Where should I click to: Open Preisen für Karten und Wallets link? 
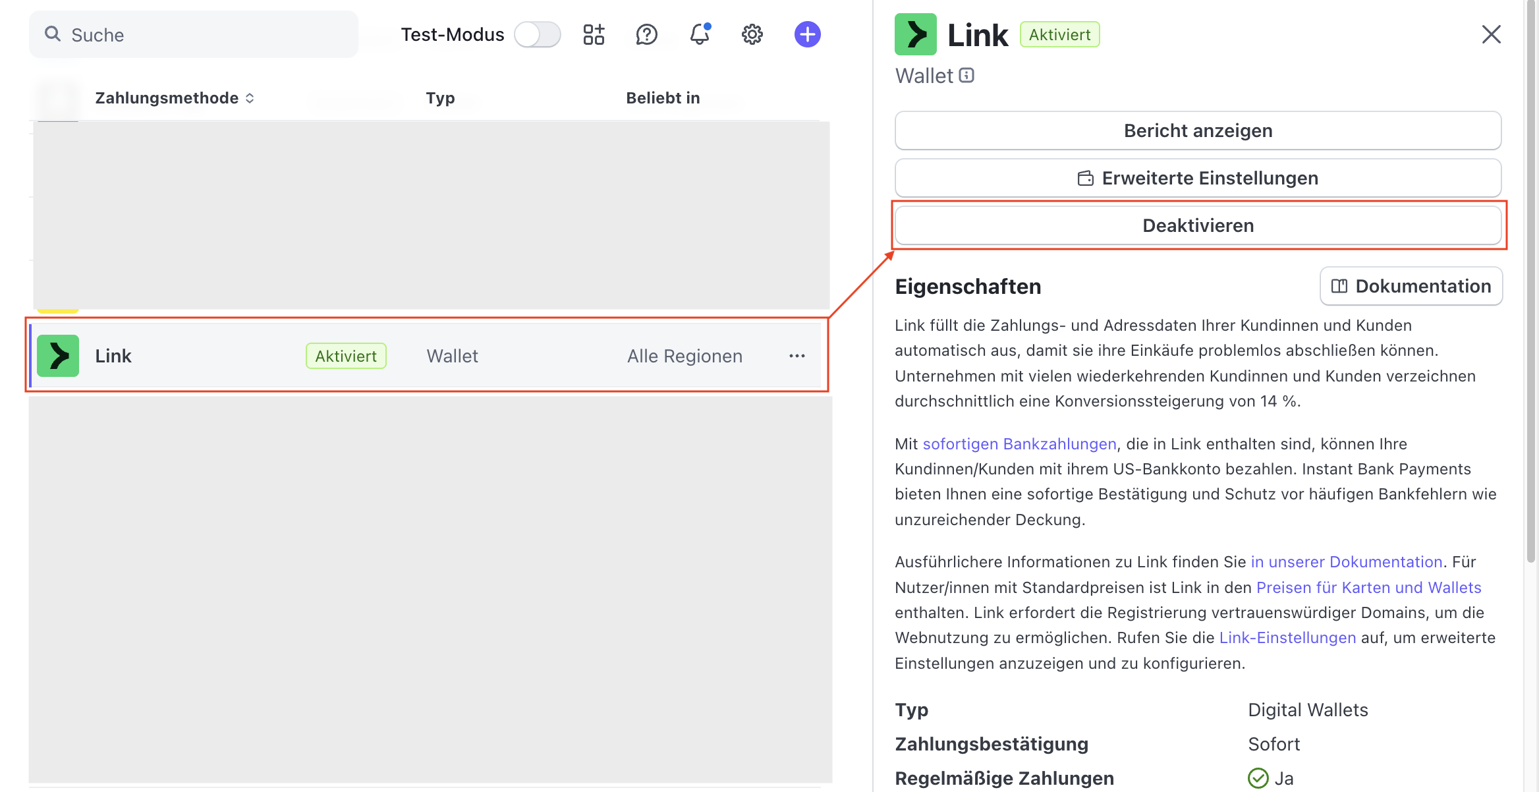[x=1368, y=588]
